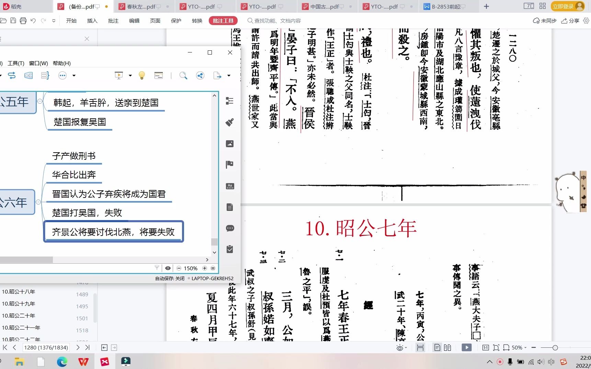This screenshot has width=591, height=369.
Task: Open the image panel in XMind sidebar
Action: [x=230, y=144]
